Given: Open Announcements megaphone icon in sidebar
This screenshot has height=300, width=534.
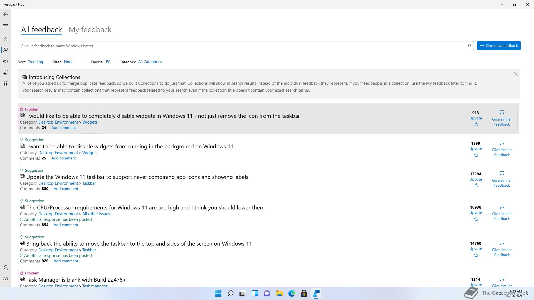Looking at the screenshot, I should pos(6,61).
